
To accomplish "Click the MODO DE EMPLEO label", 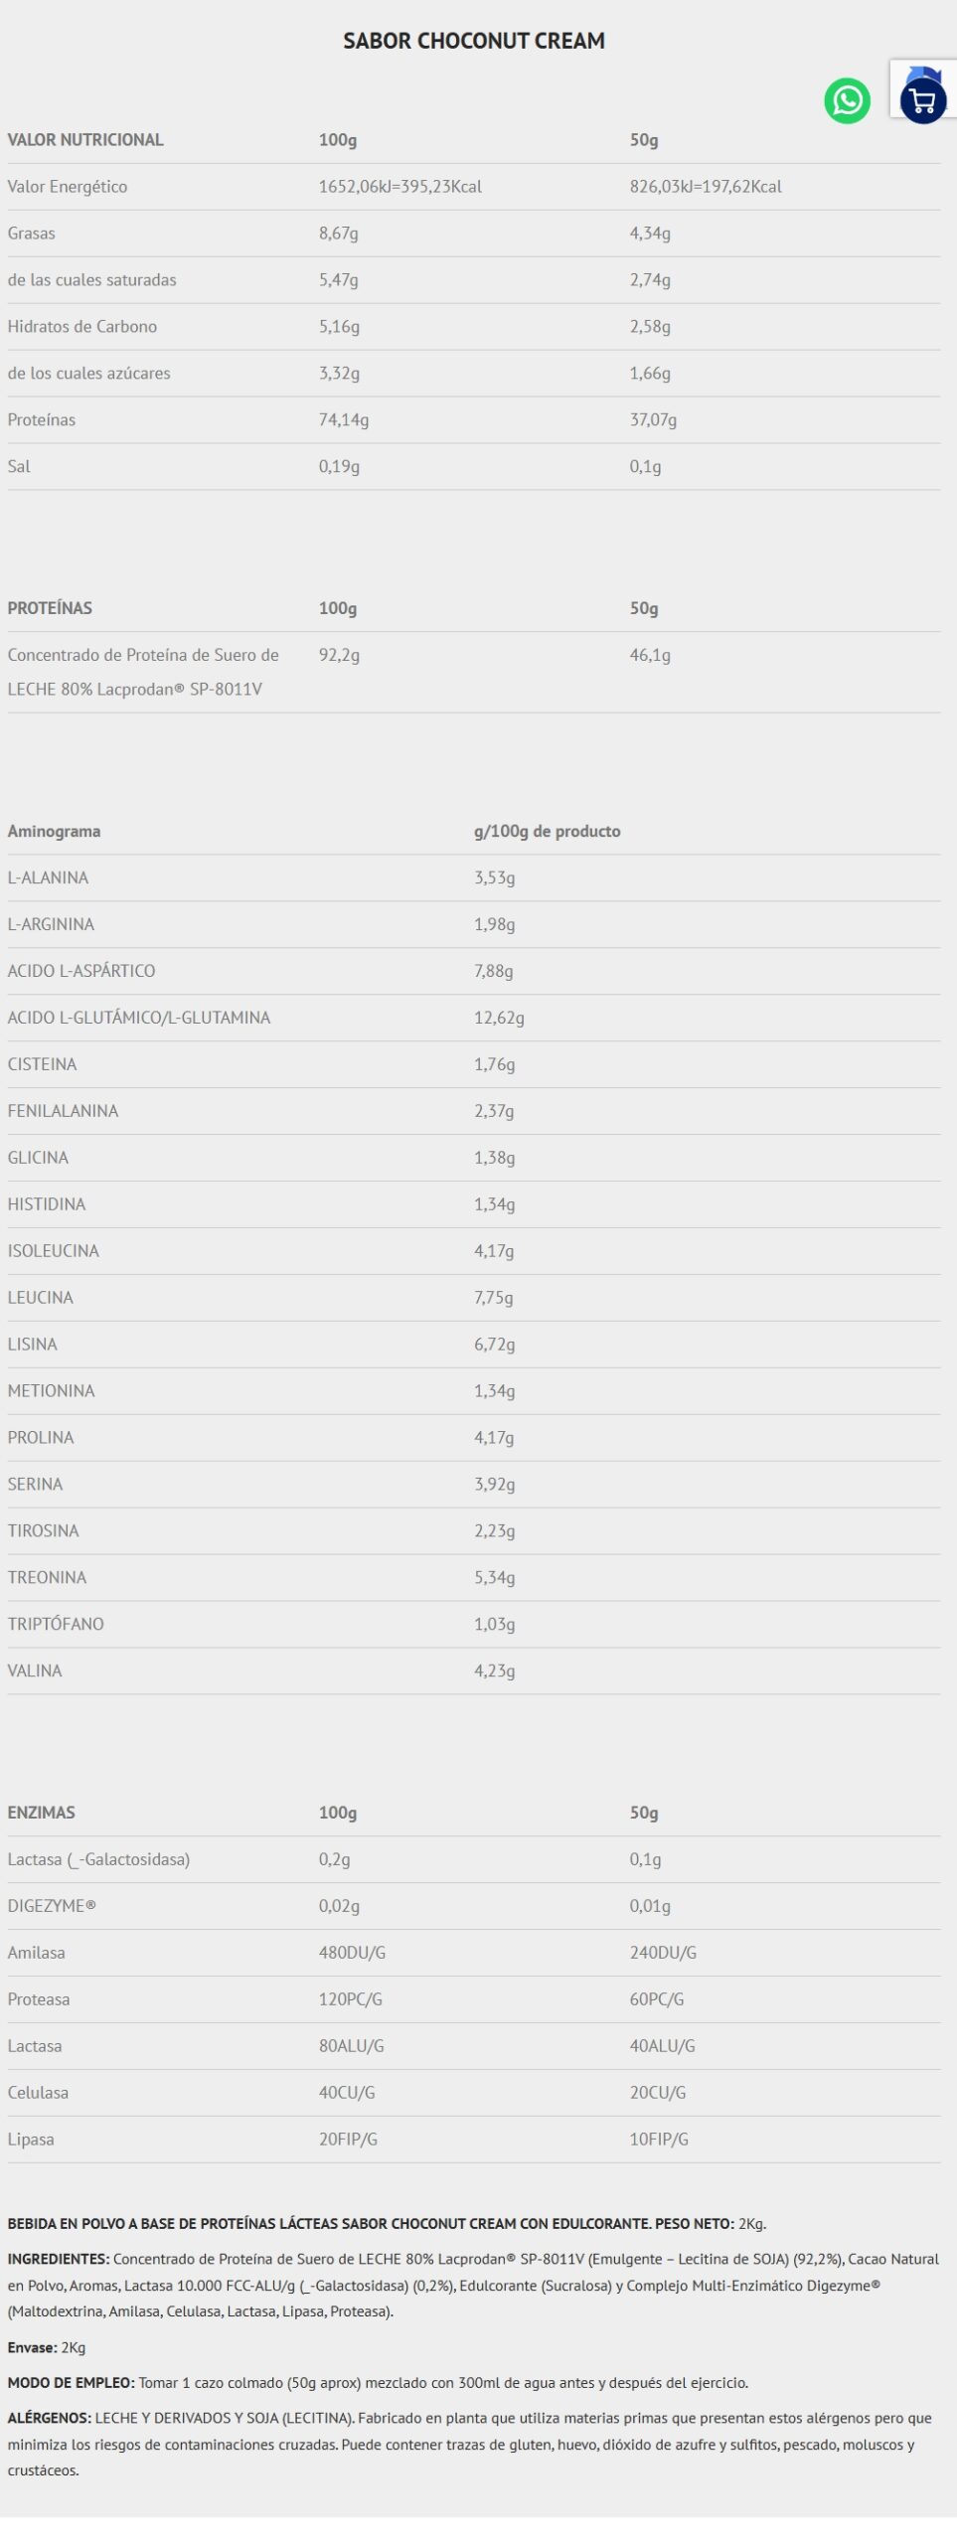I will 71,2382.
